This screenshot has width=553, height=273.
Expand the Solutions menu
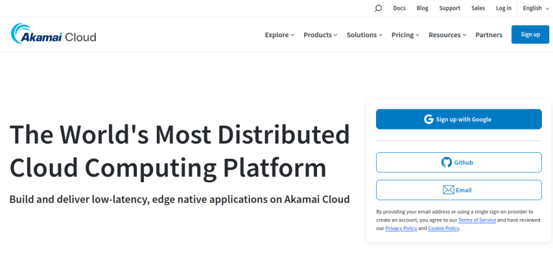[x=364, y=34]
